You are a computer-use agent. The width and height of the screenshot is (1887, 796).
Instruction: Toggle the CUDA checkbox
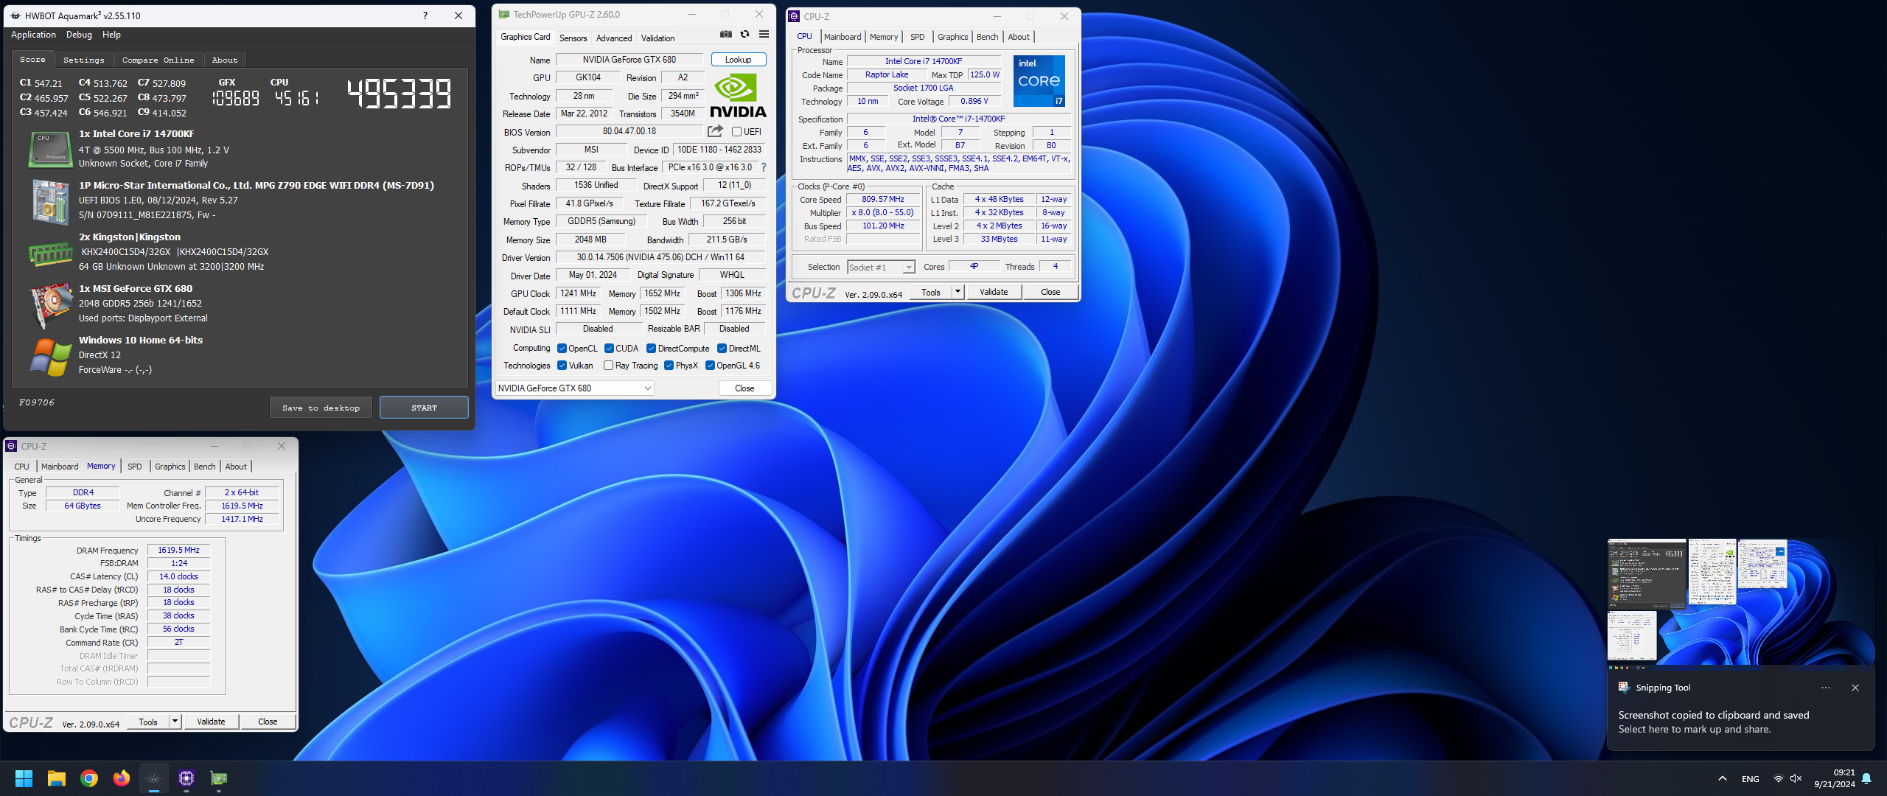(609, 349)
